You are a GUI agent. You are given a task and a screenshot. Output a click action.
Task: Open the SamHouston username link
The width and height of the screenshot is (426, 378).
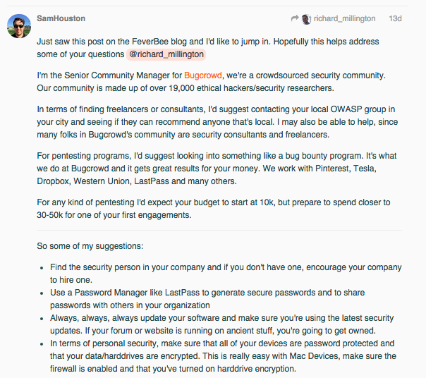tap(61, 18)
